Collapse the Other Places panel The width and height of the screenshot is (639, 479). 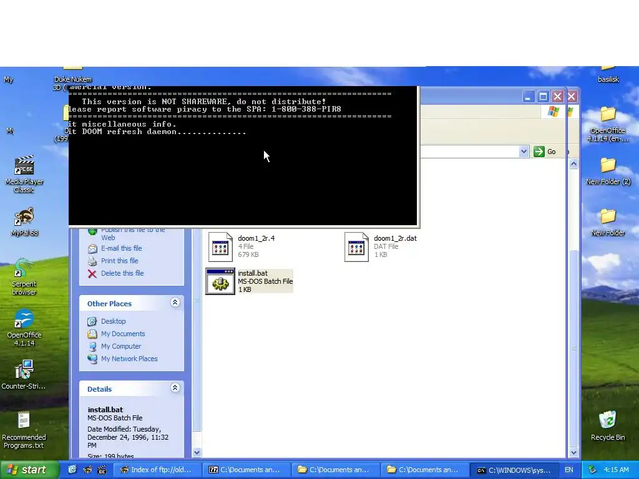pyautogui.click(x=175, y=302)
